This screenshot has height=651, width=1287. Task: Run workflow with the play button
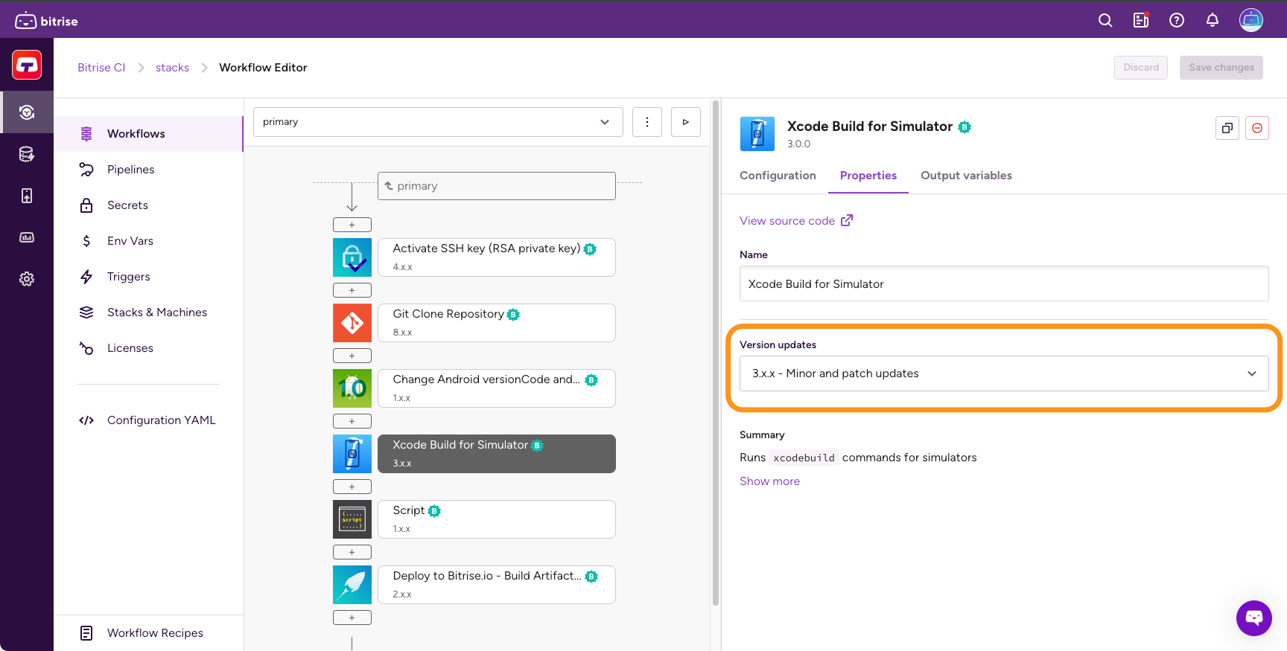[x=685, y=122]
